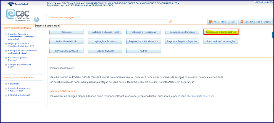
Task: Open Senhas e Procurações menu
Action: click(66, 51)
